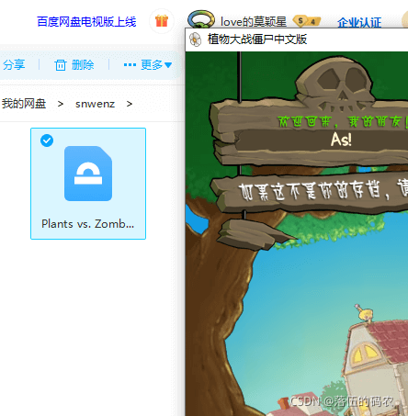
Task: Expand the chevron after 我的网盘
Action: click(61, 104)
